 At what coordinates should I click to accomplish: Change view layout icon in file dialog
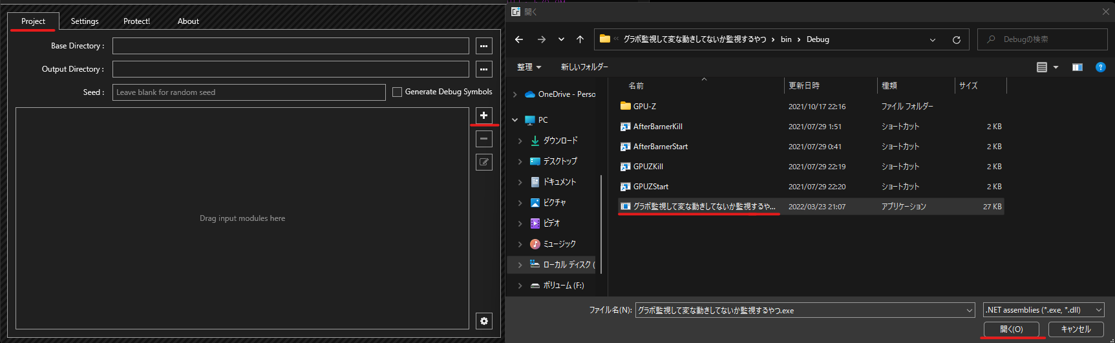coord(1042,67)
